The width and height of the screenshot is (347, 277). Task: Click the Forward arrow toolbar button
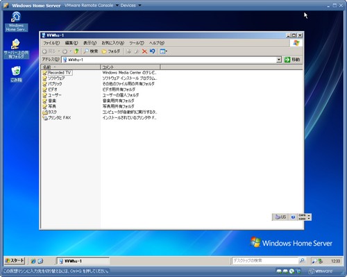tap(65, 51)
